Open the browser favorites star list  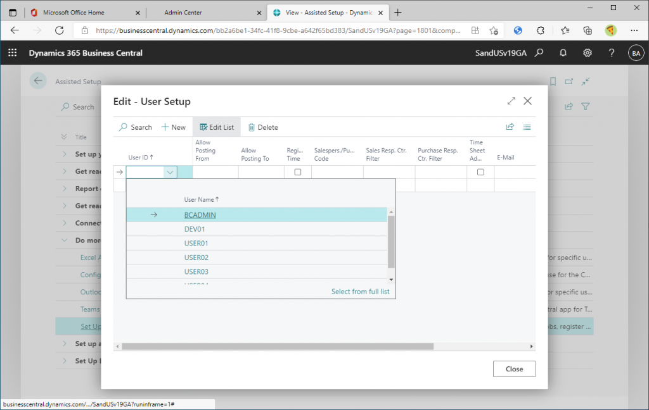tap(565, 30)
